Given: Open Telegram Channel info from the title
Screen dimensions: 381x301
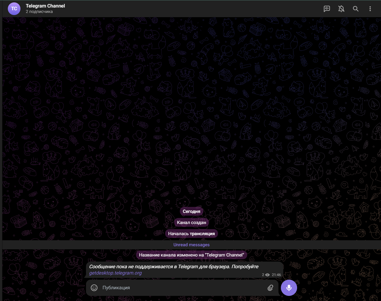Looking at the screenshot, I should (x=45, y=6).
